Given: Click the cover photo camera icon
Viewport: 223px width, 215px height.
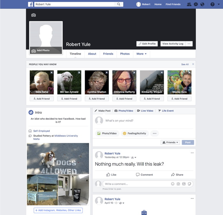Looking at the screenshot, I should coord(33,15).
